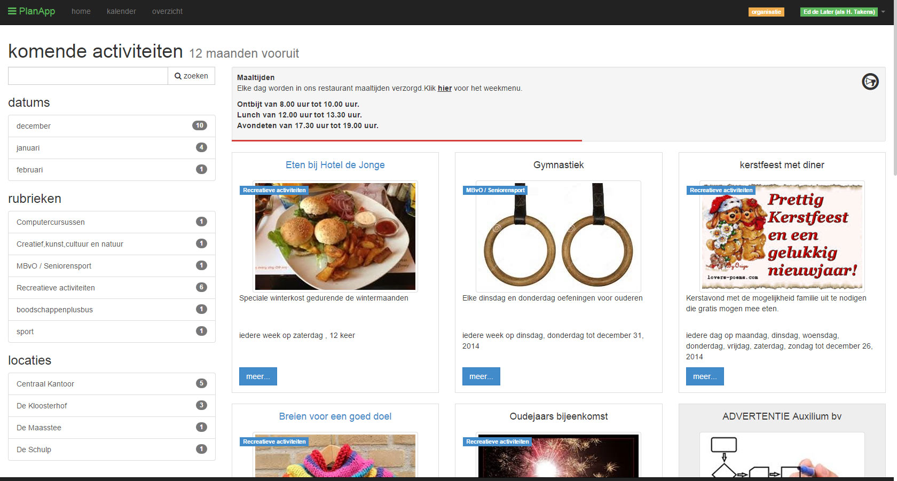Click the page vertical scrollbar
This screenshot has height=481, width=897.
click(894, 107)
